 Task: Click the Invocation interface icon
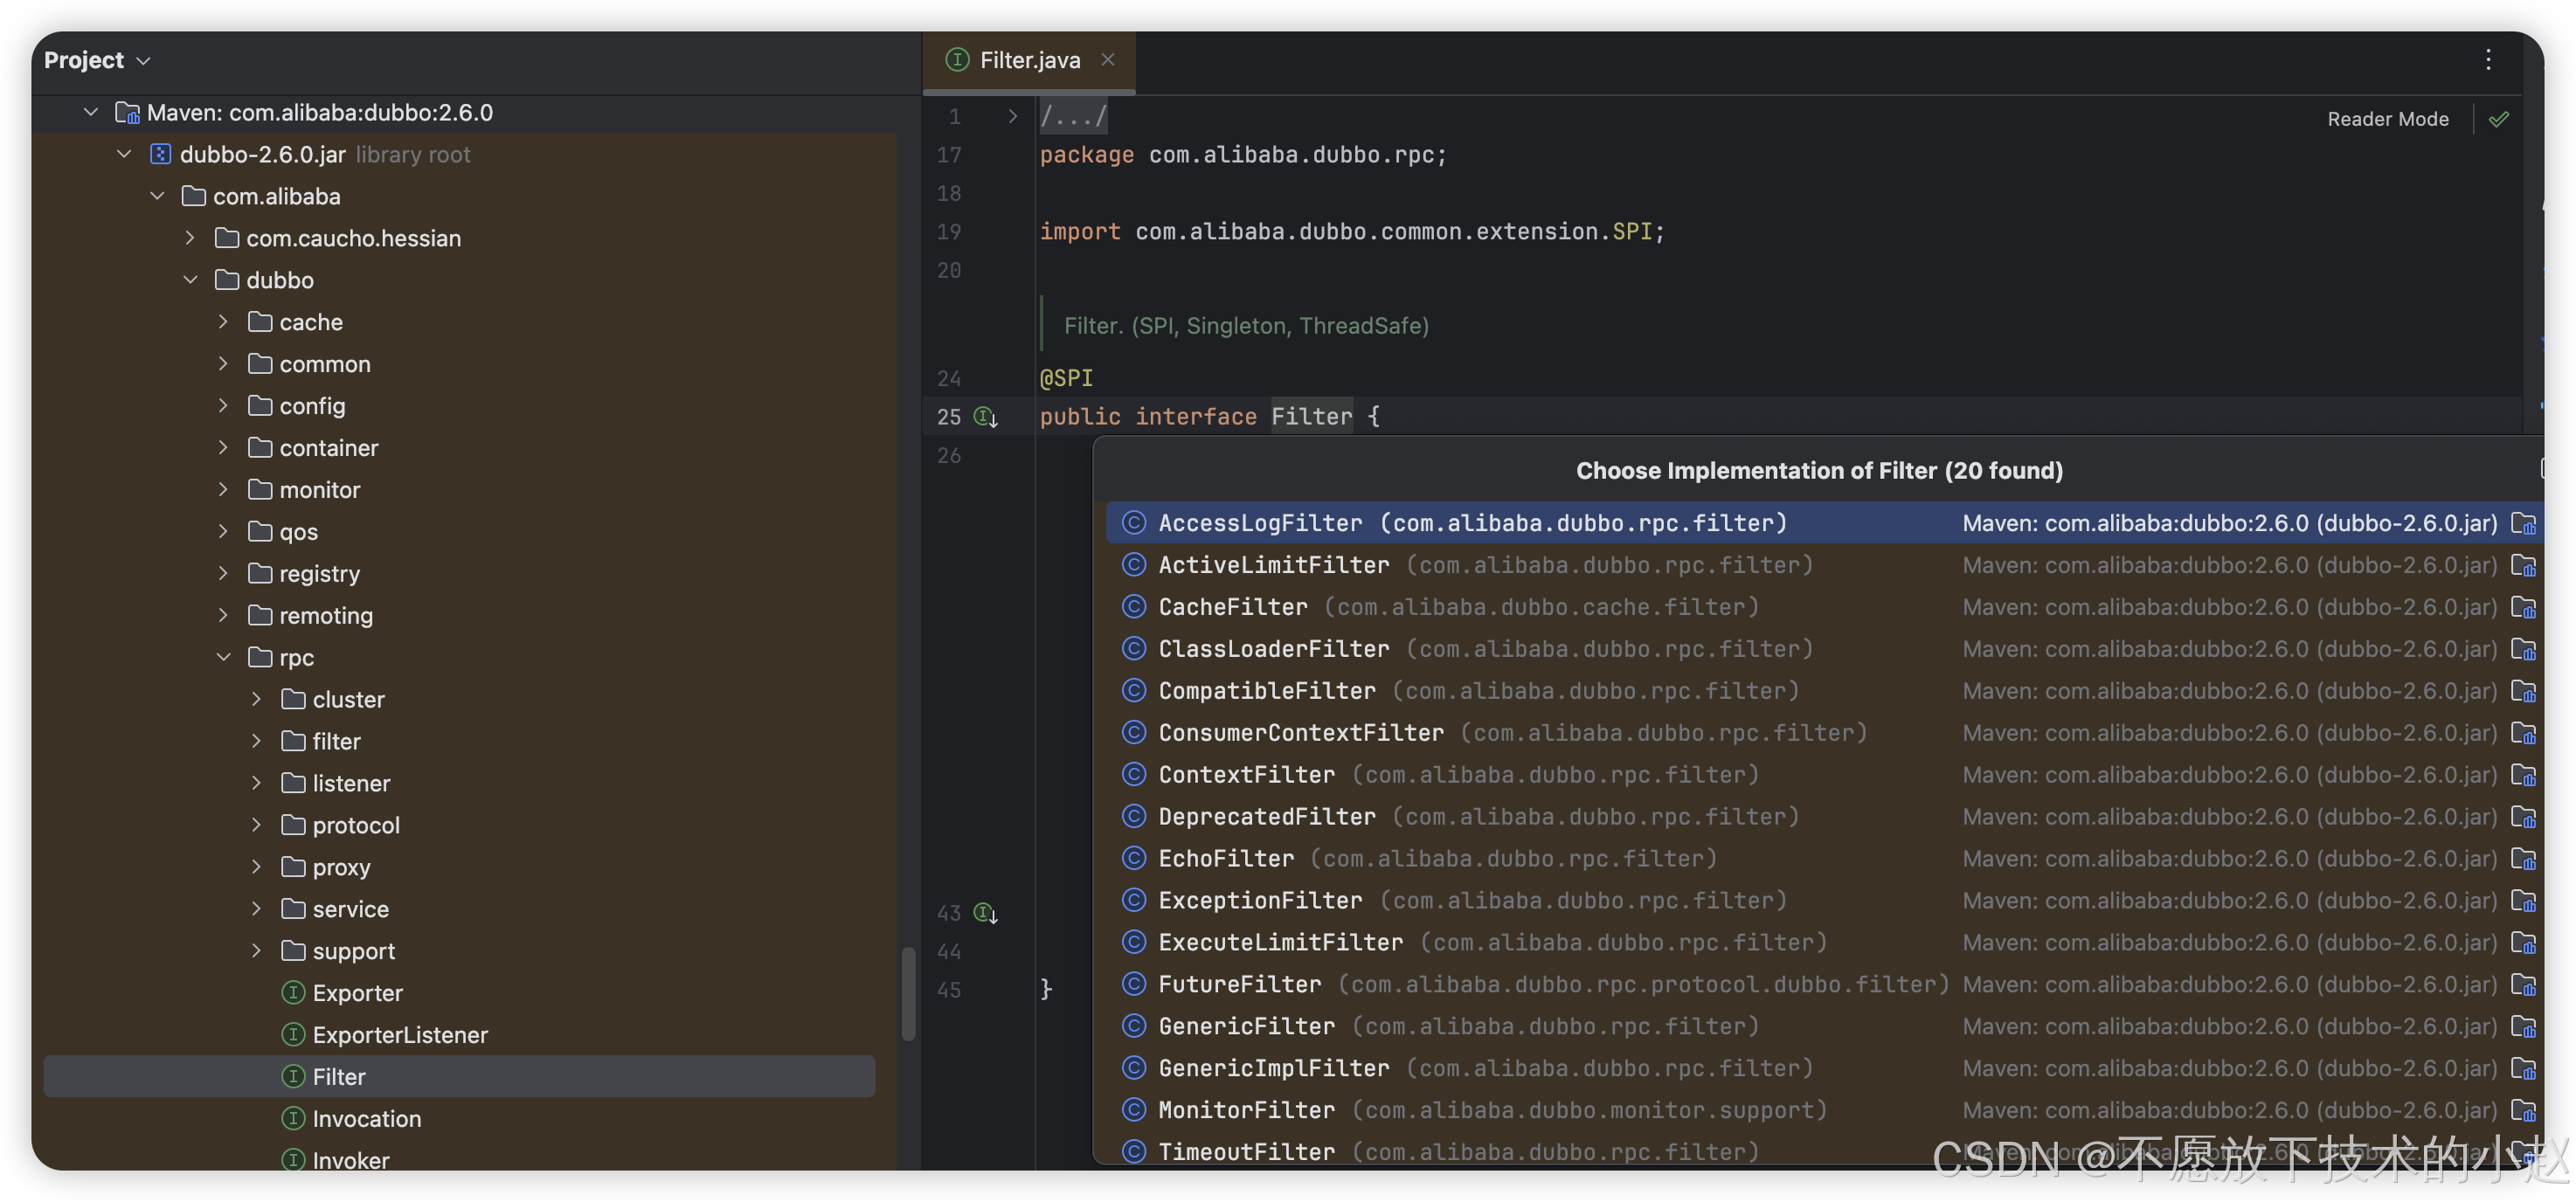(293, 1118)
